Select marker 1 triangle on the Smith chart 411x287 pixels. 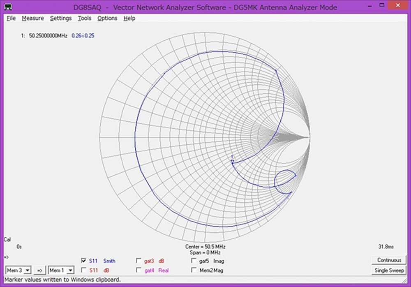232,161
